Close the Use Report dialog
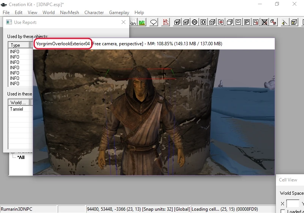This screenshot has width=304, height=213. (x=123, y=22)
